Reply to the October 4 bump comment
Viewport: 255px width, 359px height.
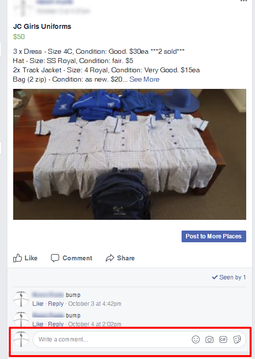pos(56,324)
